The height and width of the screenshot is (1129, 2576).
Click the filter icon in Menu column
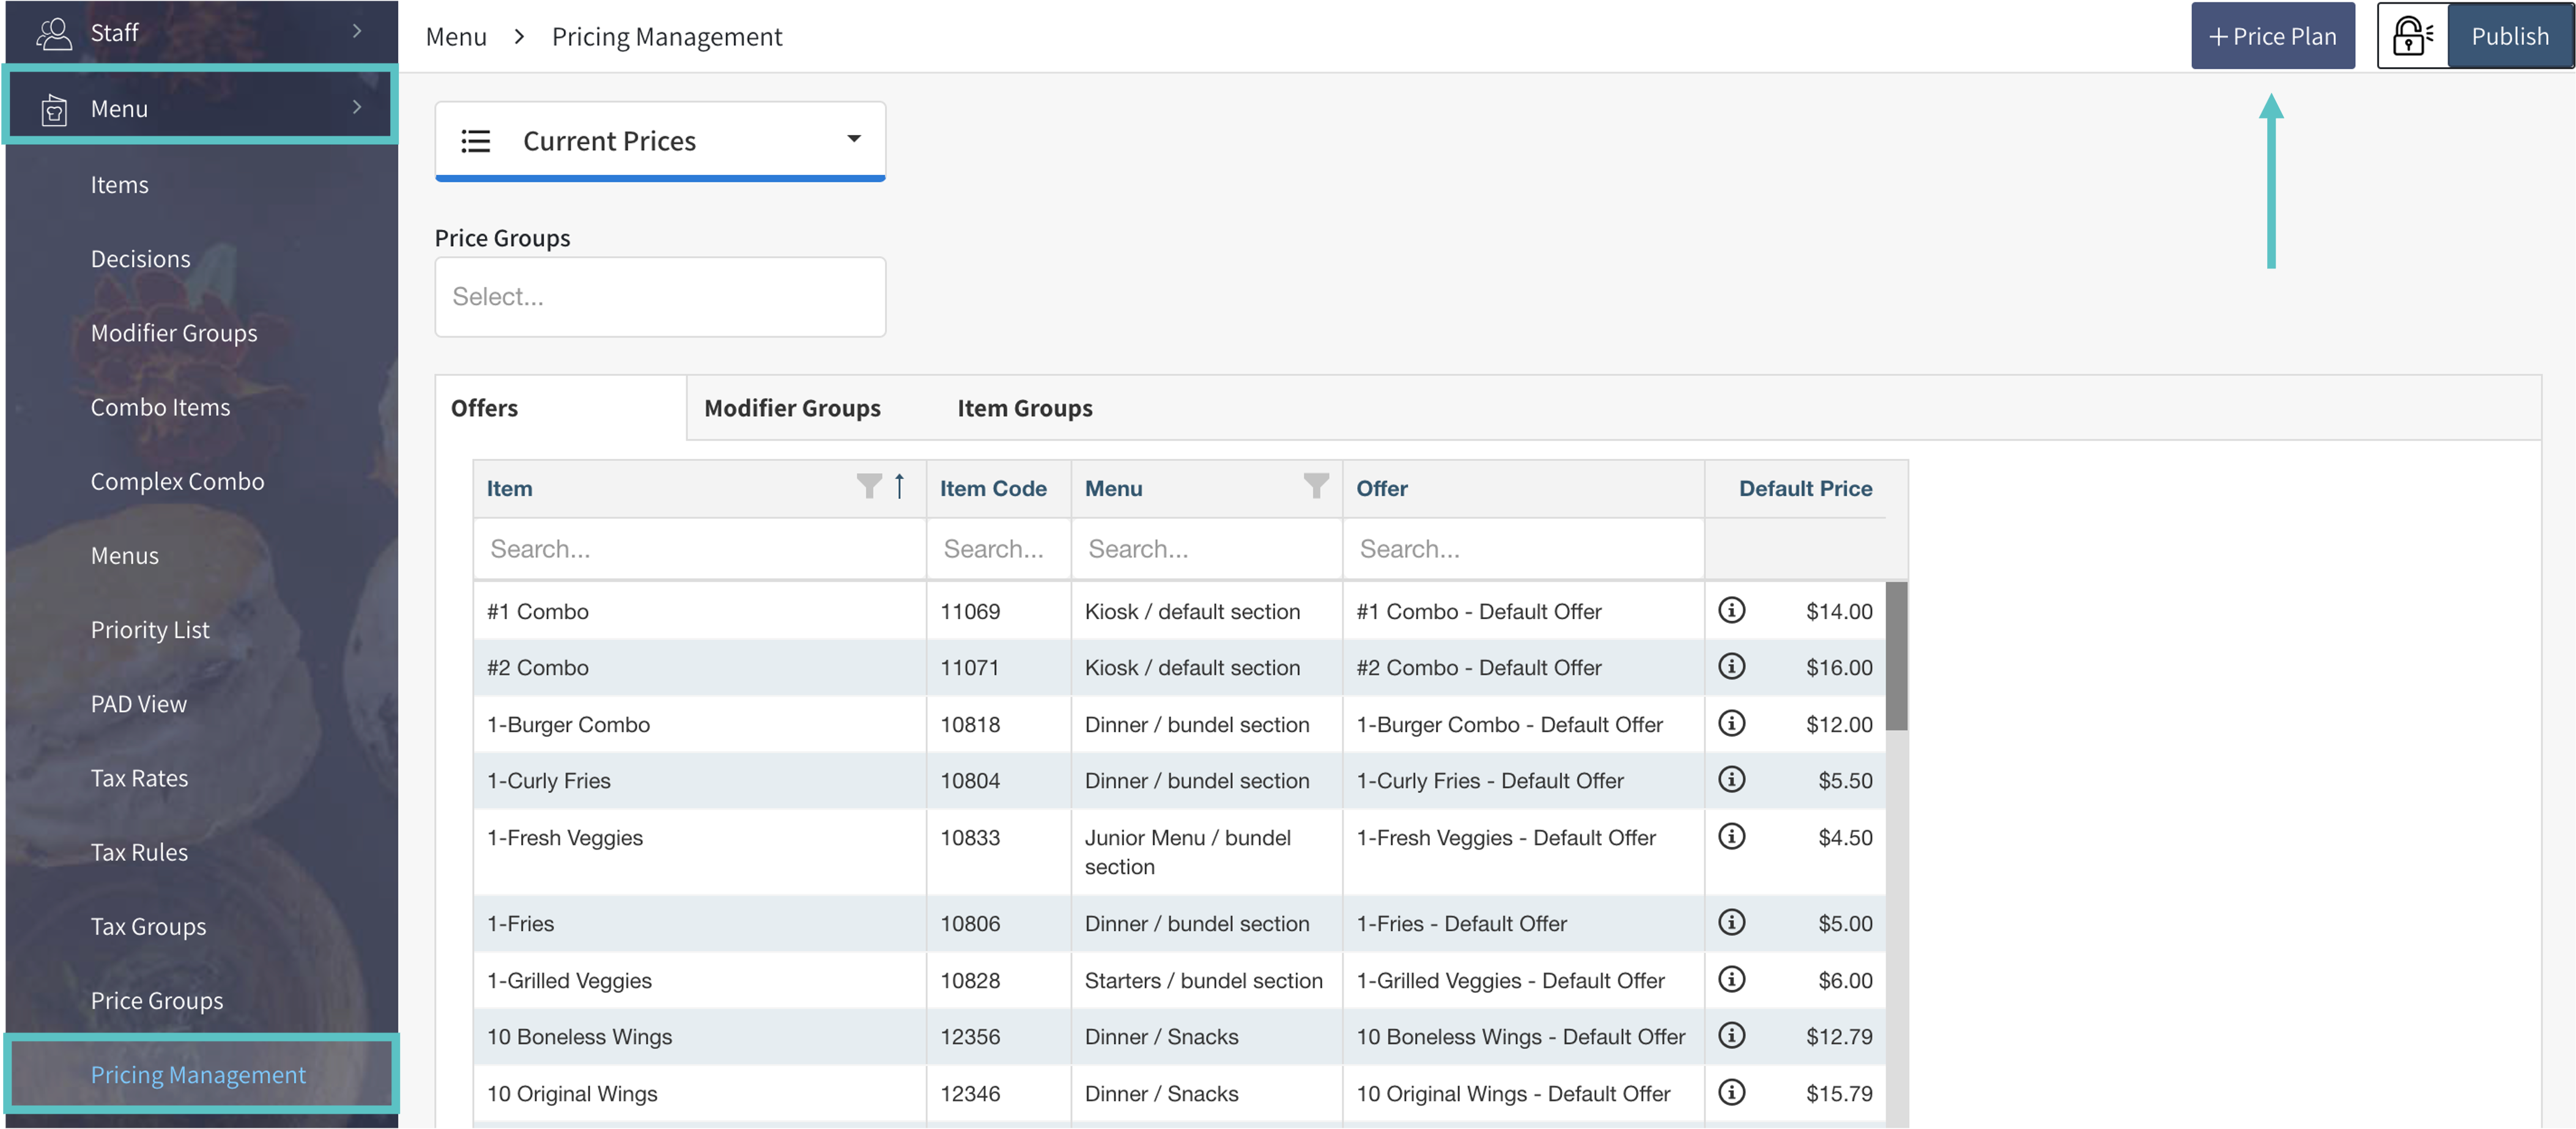tap(1316, 487)
